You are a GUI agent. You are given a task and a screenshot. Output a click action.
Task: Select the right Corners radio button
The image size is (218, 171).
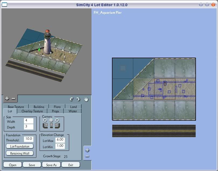[57, 120]
